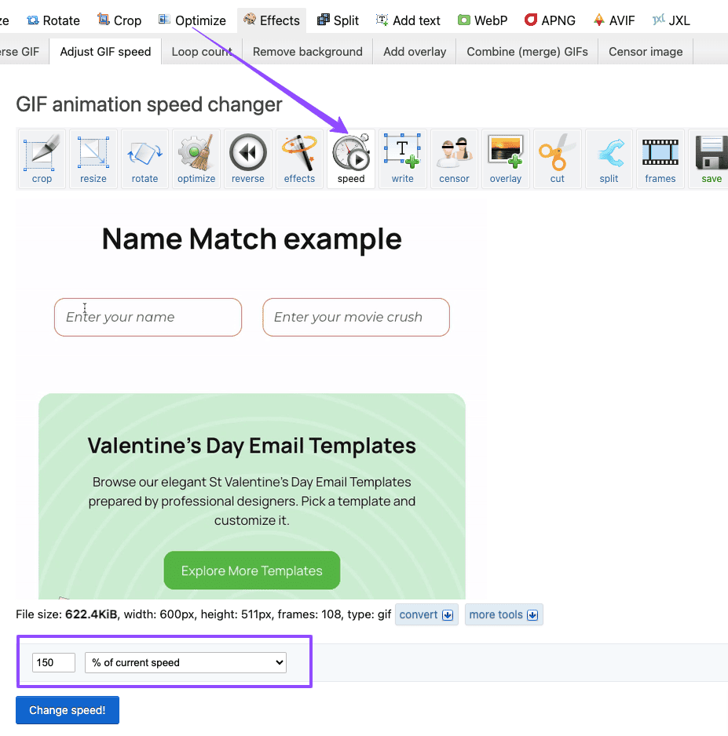The image size is (728, 736).
Task: Open the Effects menu item
Action: click(271, 20)
